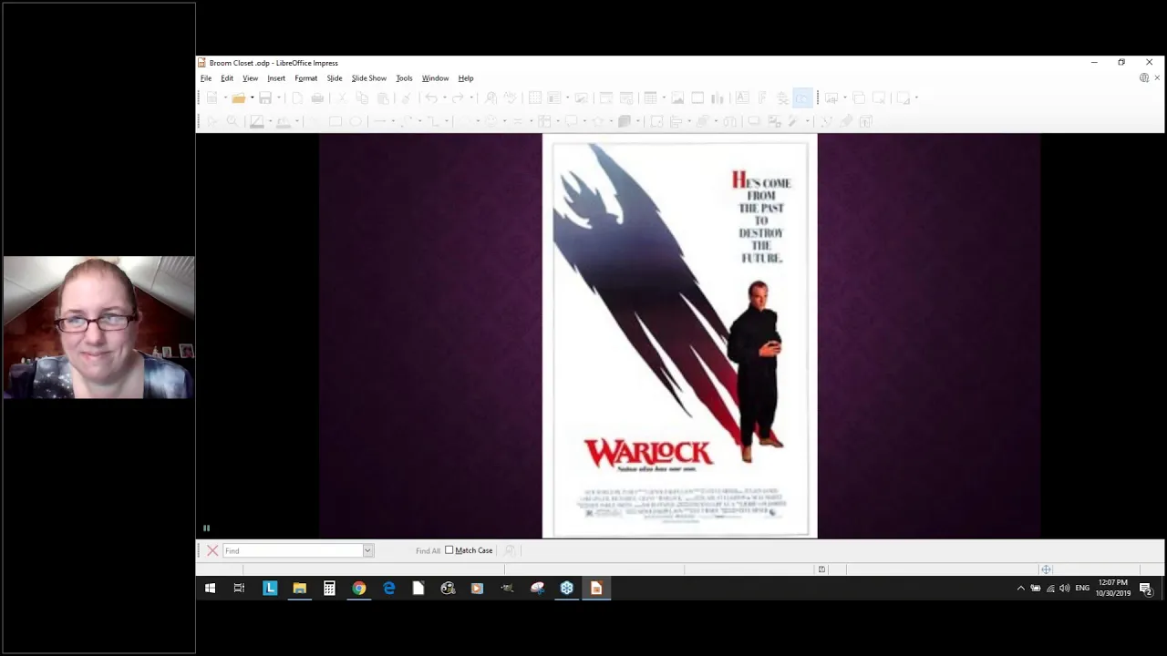Screen dimensions: 1167x656
Task: Expand the Fill Color dropdown arrow
Action: [297, 121]
